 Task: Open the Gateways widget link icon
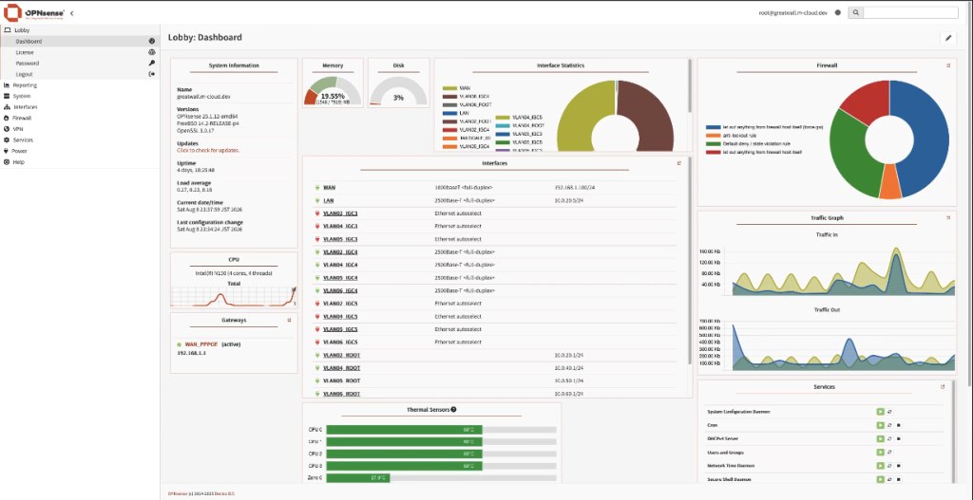[x=289, y=321]
